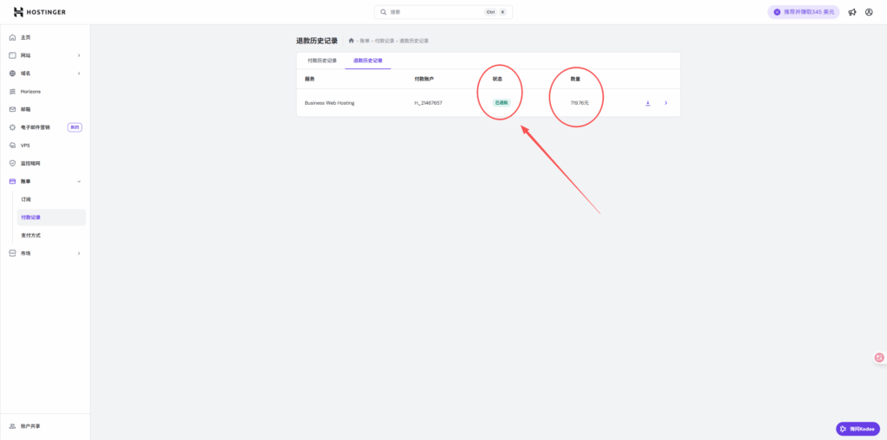The image size is (887, 440).
Task: Click the 719.76元 amount value
Action: pos(579,103)
